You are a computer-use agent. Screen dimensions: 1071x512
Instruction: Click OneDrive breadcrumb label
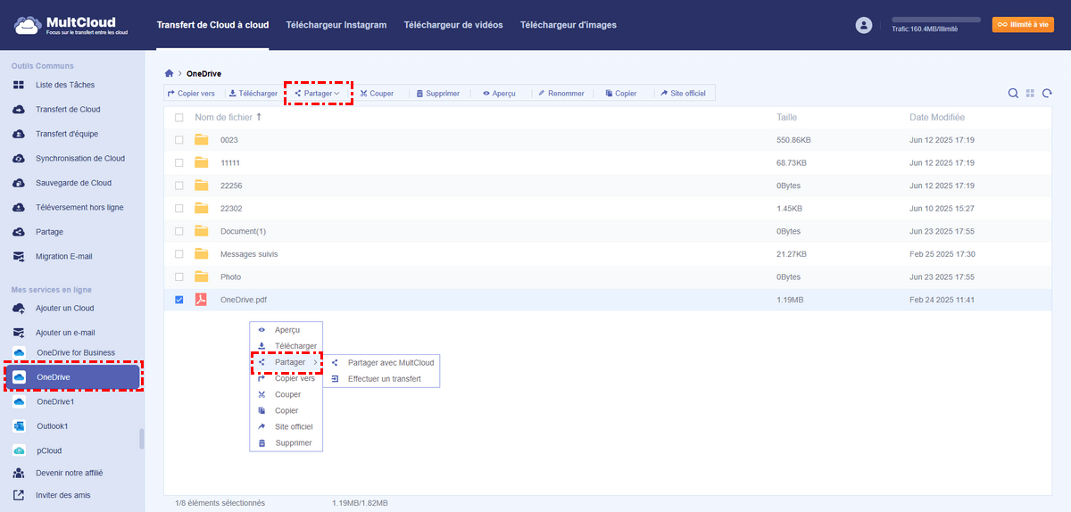[203, 73]
